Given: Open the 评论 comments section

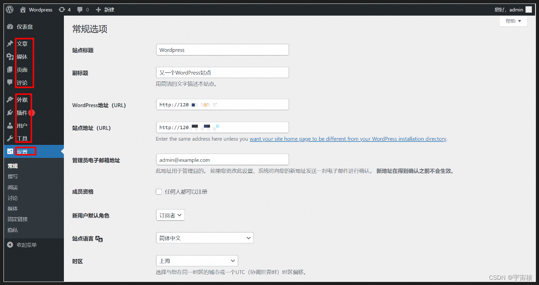Looking at the screenshot, I should (x=23, y=82).
